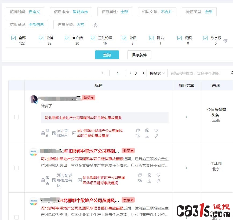Open the filter settings gear beside 信息类型
Image resolution: width=233 pixels, height=220 pixels.
pyautogui.click(x=96, y=25)
